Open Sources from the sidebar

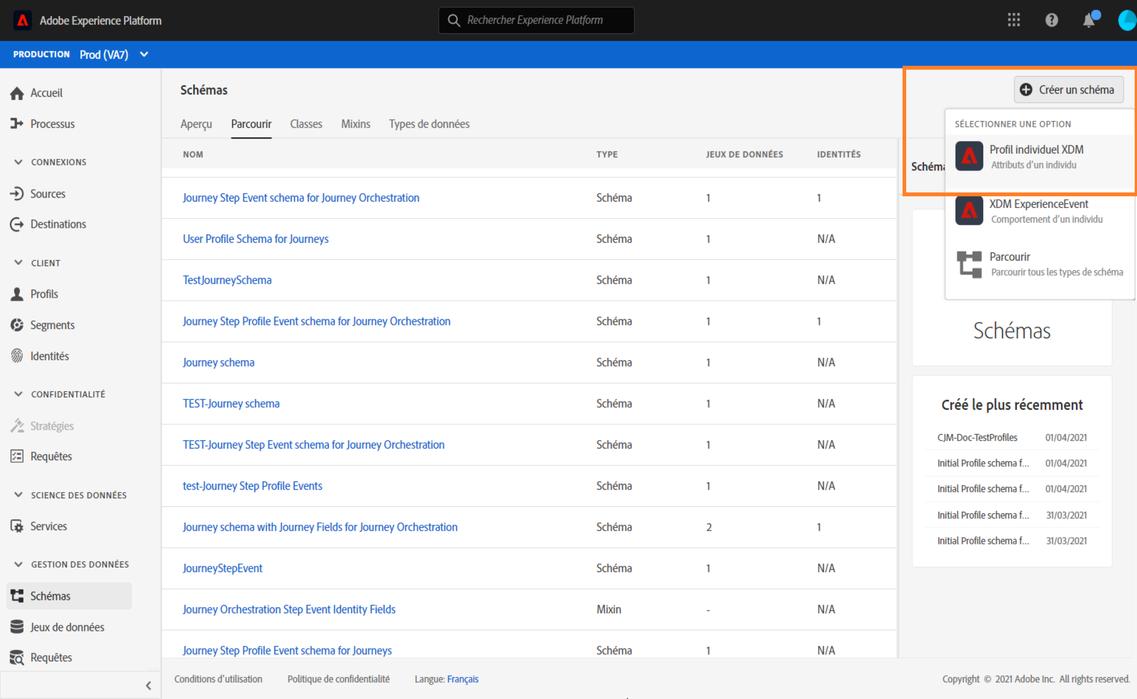tap(47, 194)
